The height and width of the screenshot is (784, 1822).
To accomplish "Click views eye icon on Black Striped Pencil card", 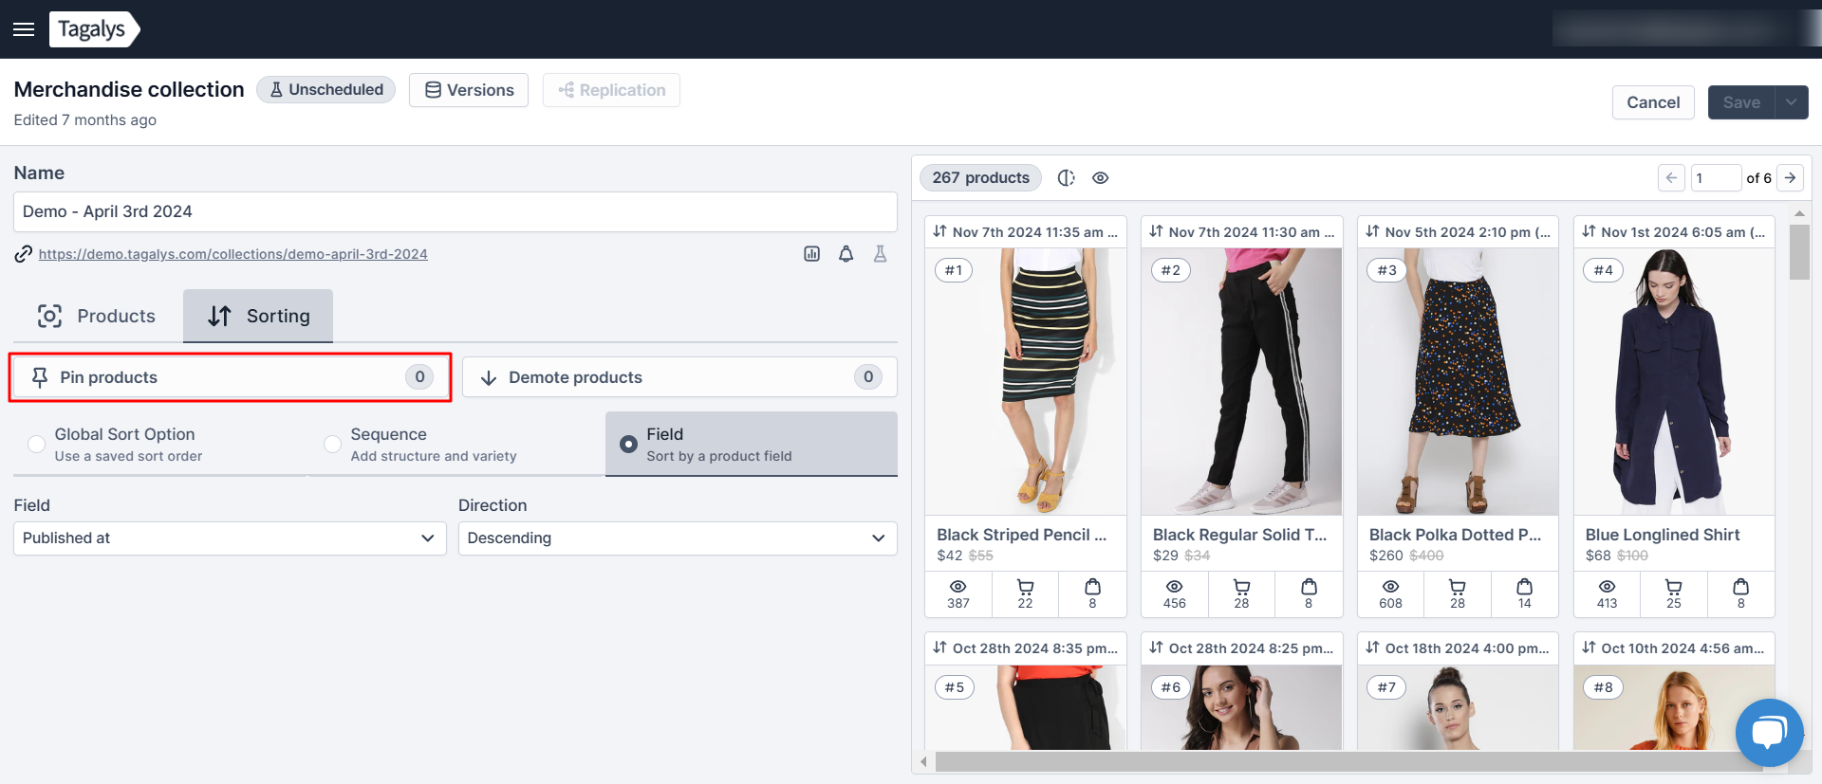I will coord(958,587).
